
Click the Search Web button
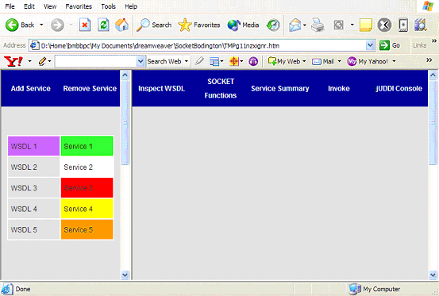click(x=164, y=61)
